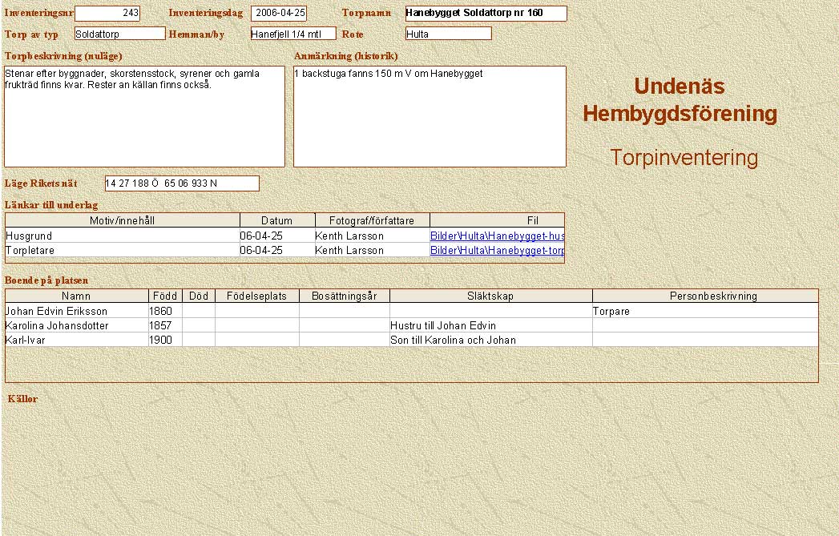
Task: Focus the Torp av typ field
Action: click(x=119, y=34)
